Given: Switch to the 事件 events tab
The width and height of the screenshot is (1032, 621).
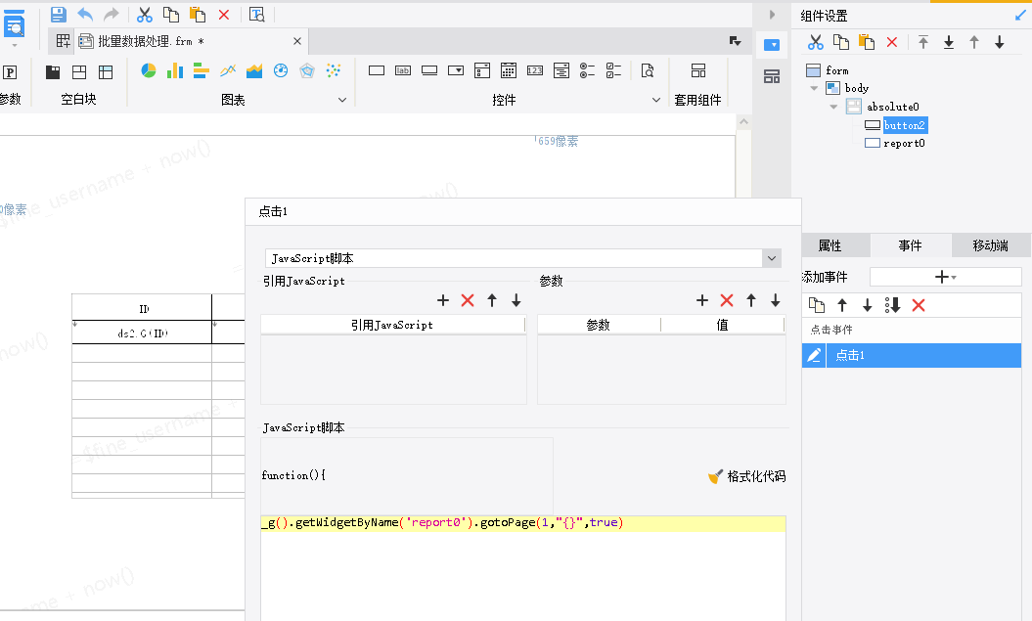Looking at the screenshot, I should tap(911, 245).
